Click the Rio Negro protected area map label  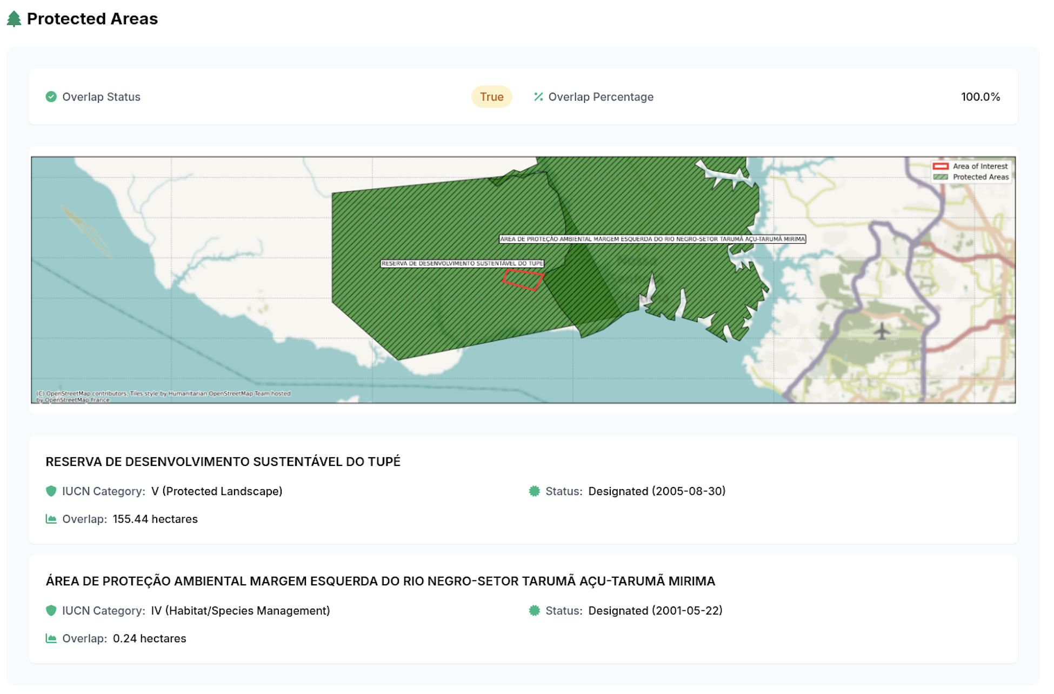[x=652, y=239]
